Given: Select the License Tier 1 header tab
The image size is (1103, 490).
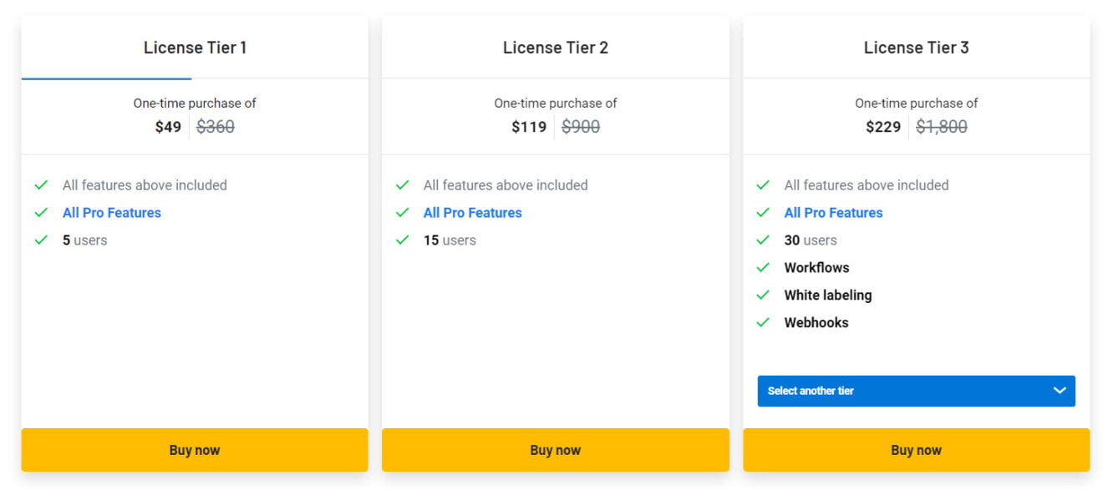Looking at the screenshot, I should [195, 48].
